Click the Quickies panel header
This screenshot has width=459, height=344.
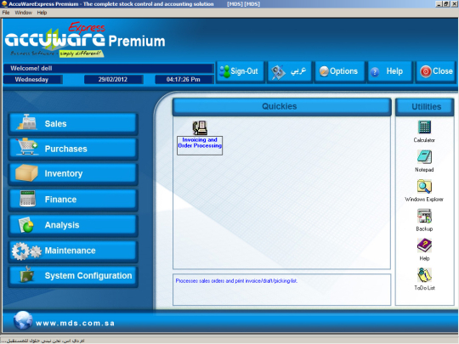[x=281, y=106]
